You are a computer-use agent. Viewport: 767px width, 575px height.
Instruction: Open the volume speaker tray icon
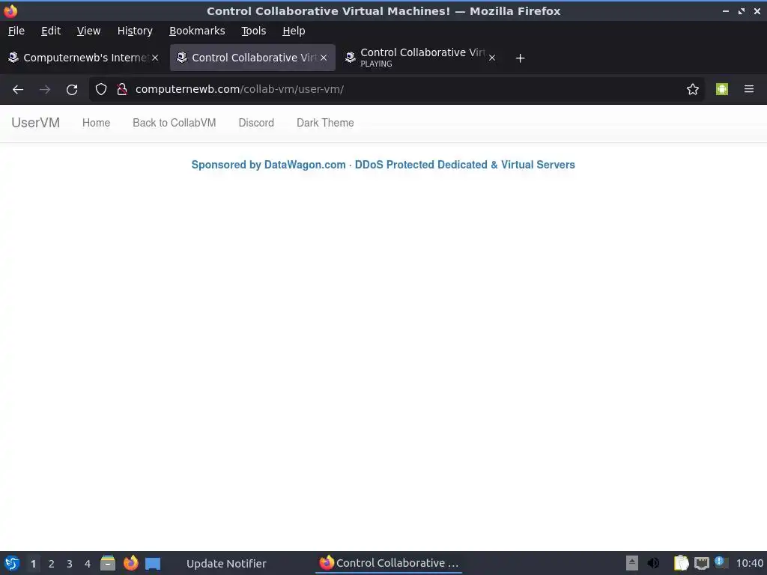click(x=653, y=563)
